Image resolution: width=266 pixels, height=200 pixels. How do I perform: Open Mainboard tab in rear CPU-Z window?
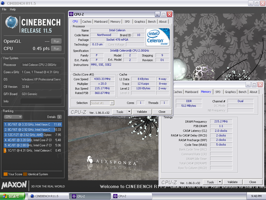(x=191, y=92)
